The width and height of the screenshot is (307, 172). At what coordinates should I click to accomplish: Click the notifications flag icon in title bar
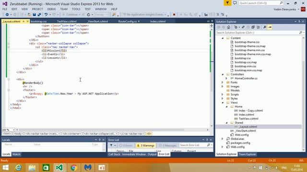click(x=227, y=3)
